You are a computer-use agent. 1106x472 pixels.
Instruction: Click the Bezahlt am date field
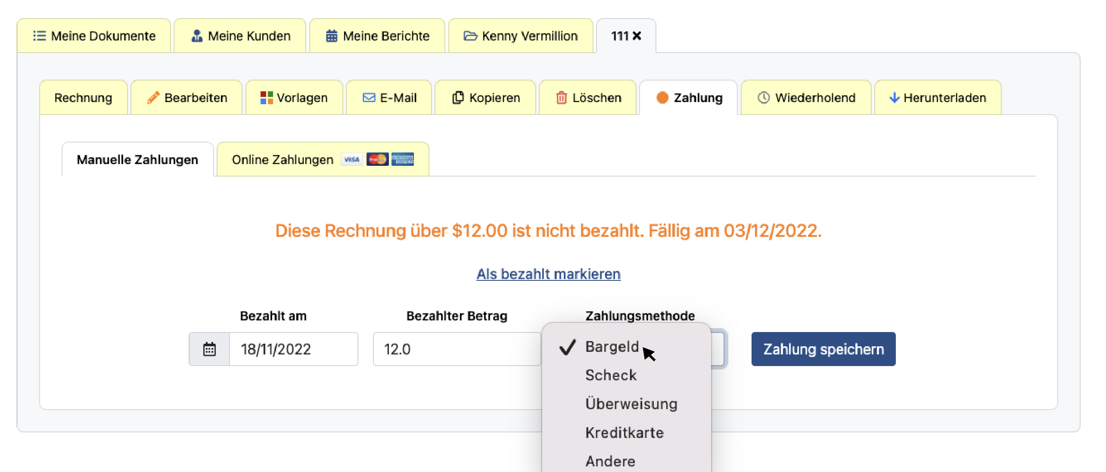[x=294, y=349]
